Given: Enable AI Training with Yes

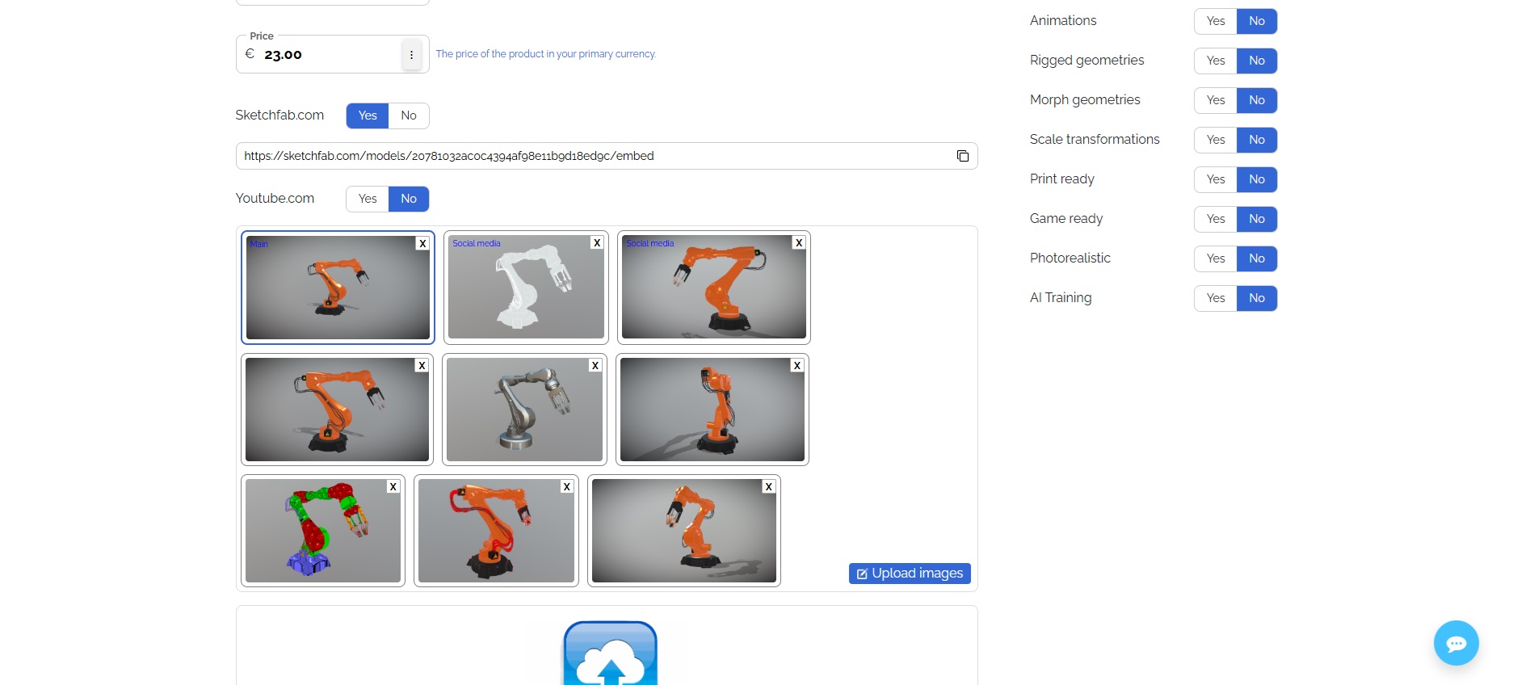Looking at the screenshot, I should pyautogui.click(x=1215, y=298).
